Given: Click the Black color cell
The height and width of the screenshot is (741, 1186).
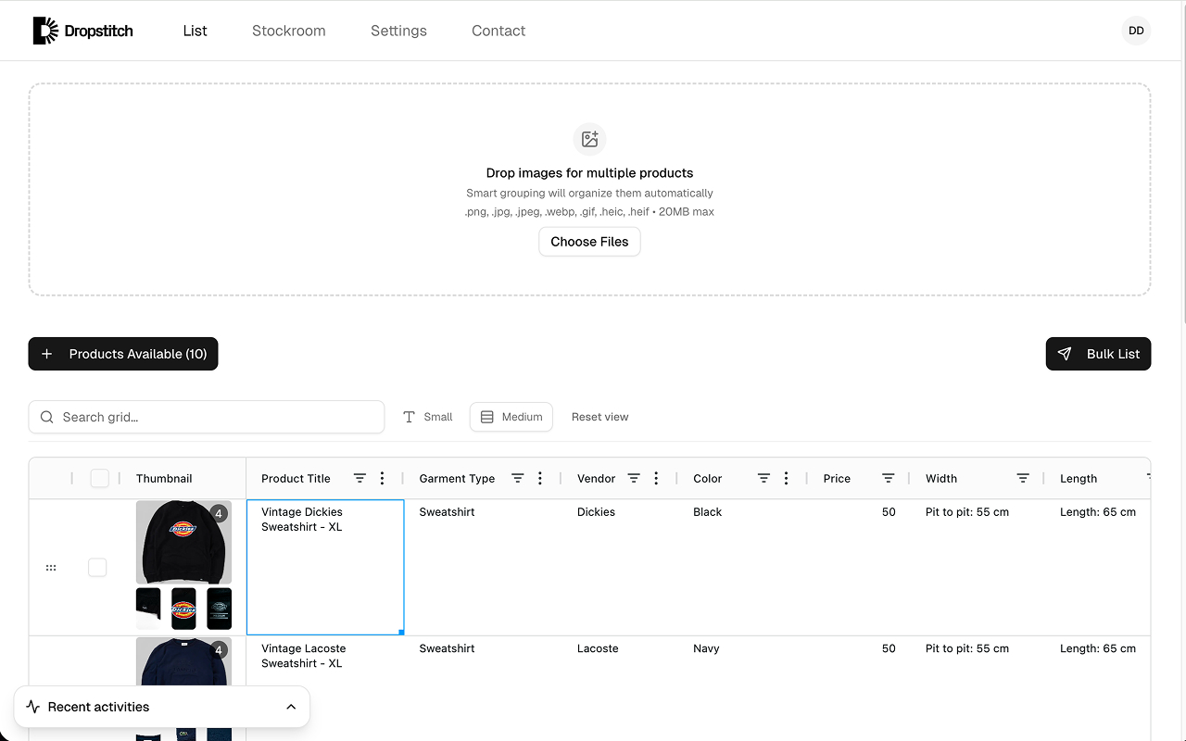Looking at the screenshot, I should 743,568.
